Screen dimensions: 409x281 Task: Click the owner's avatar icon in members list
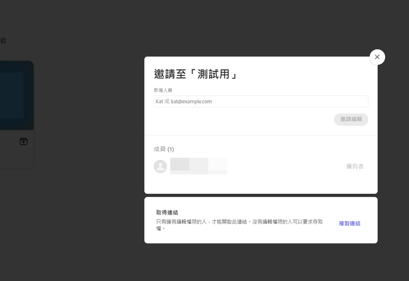pyautogui.click(x=160, y=166)
